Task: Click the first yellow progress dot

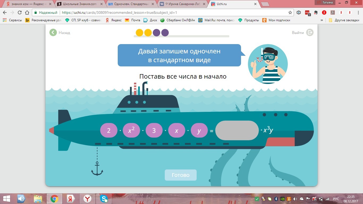Action: click(x=140, y=33)
